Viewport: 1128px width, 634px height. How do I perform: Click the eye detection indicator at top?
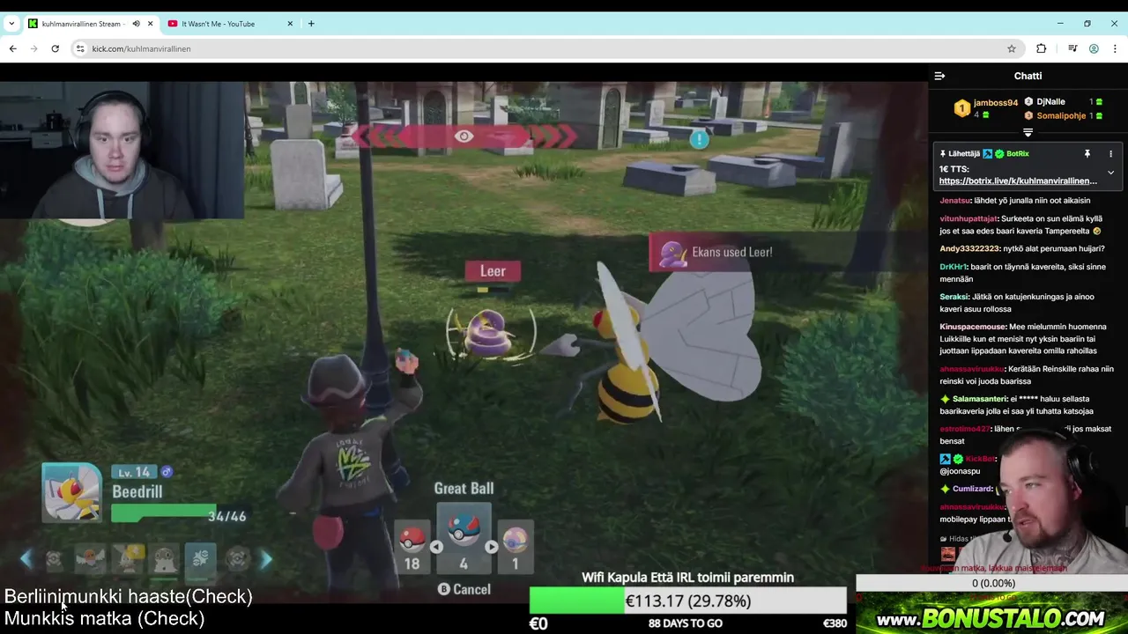[464, 136]
